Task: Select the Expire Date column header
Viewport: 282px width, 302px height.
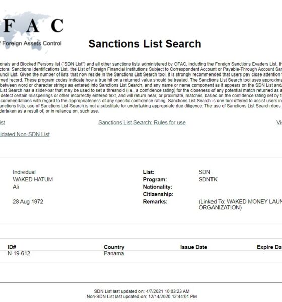Action: point(269,247)
